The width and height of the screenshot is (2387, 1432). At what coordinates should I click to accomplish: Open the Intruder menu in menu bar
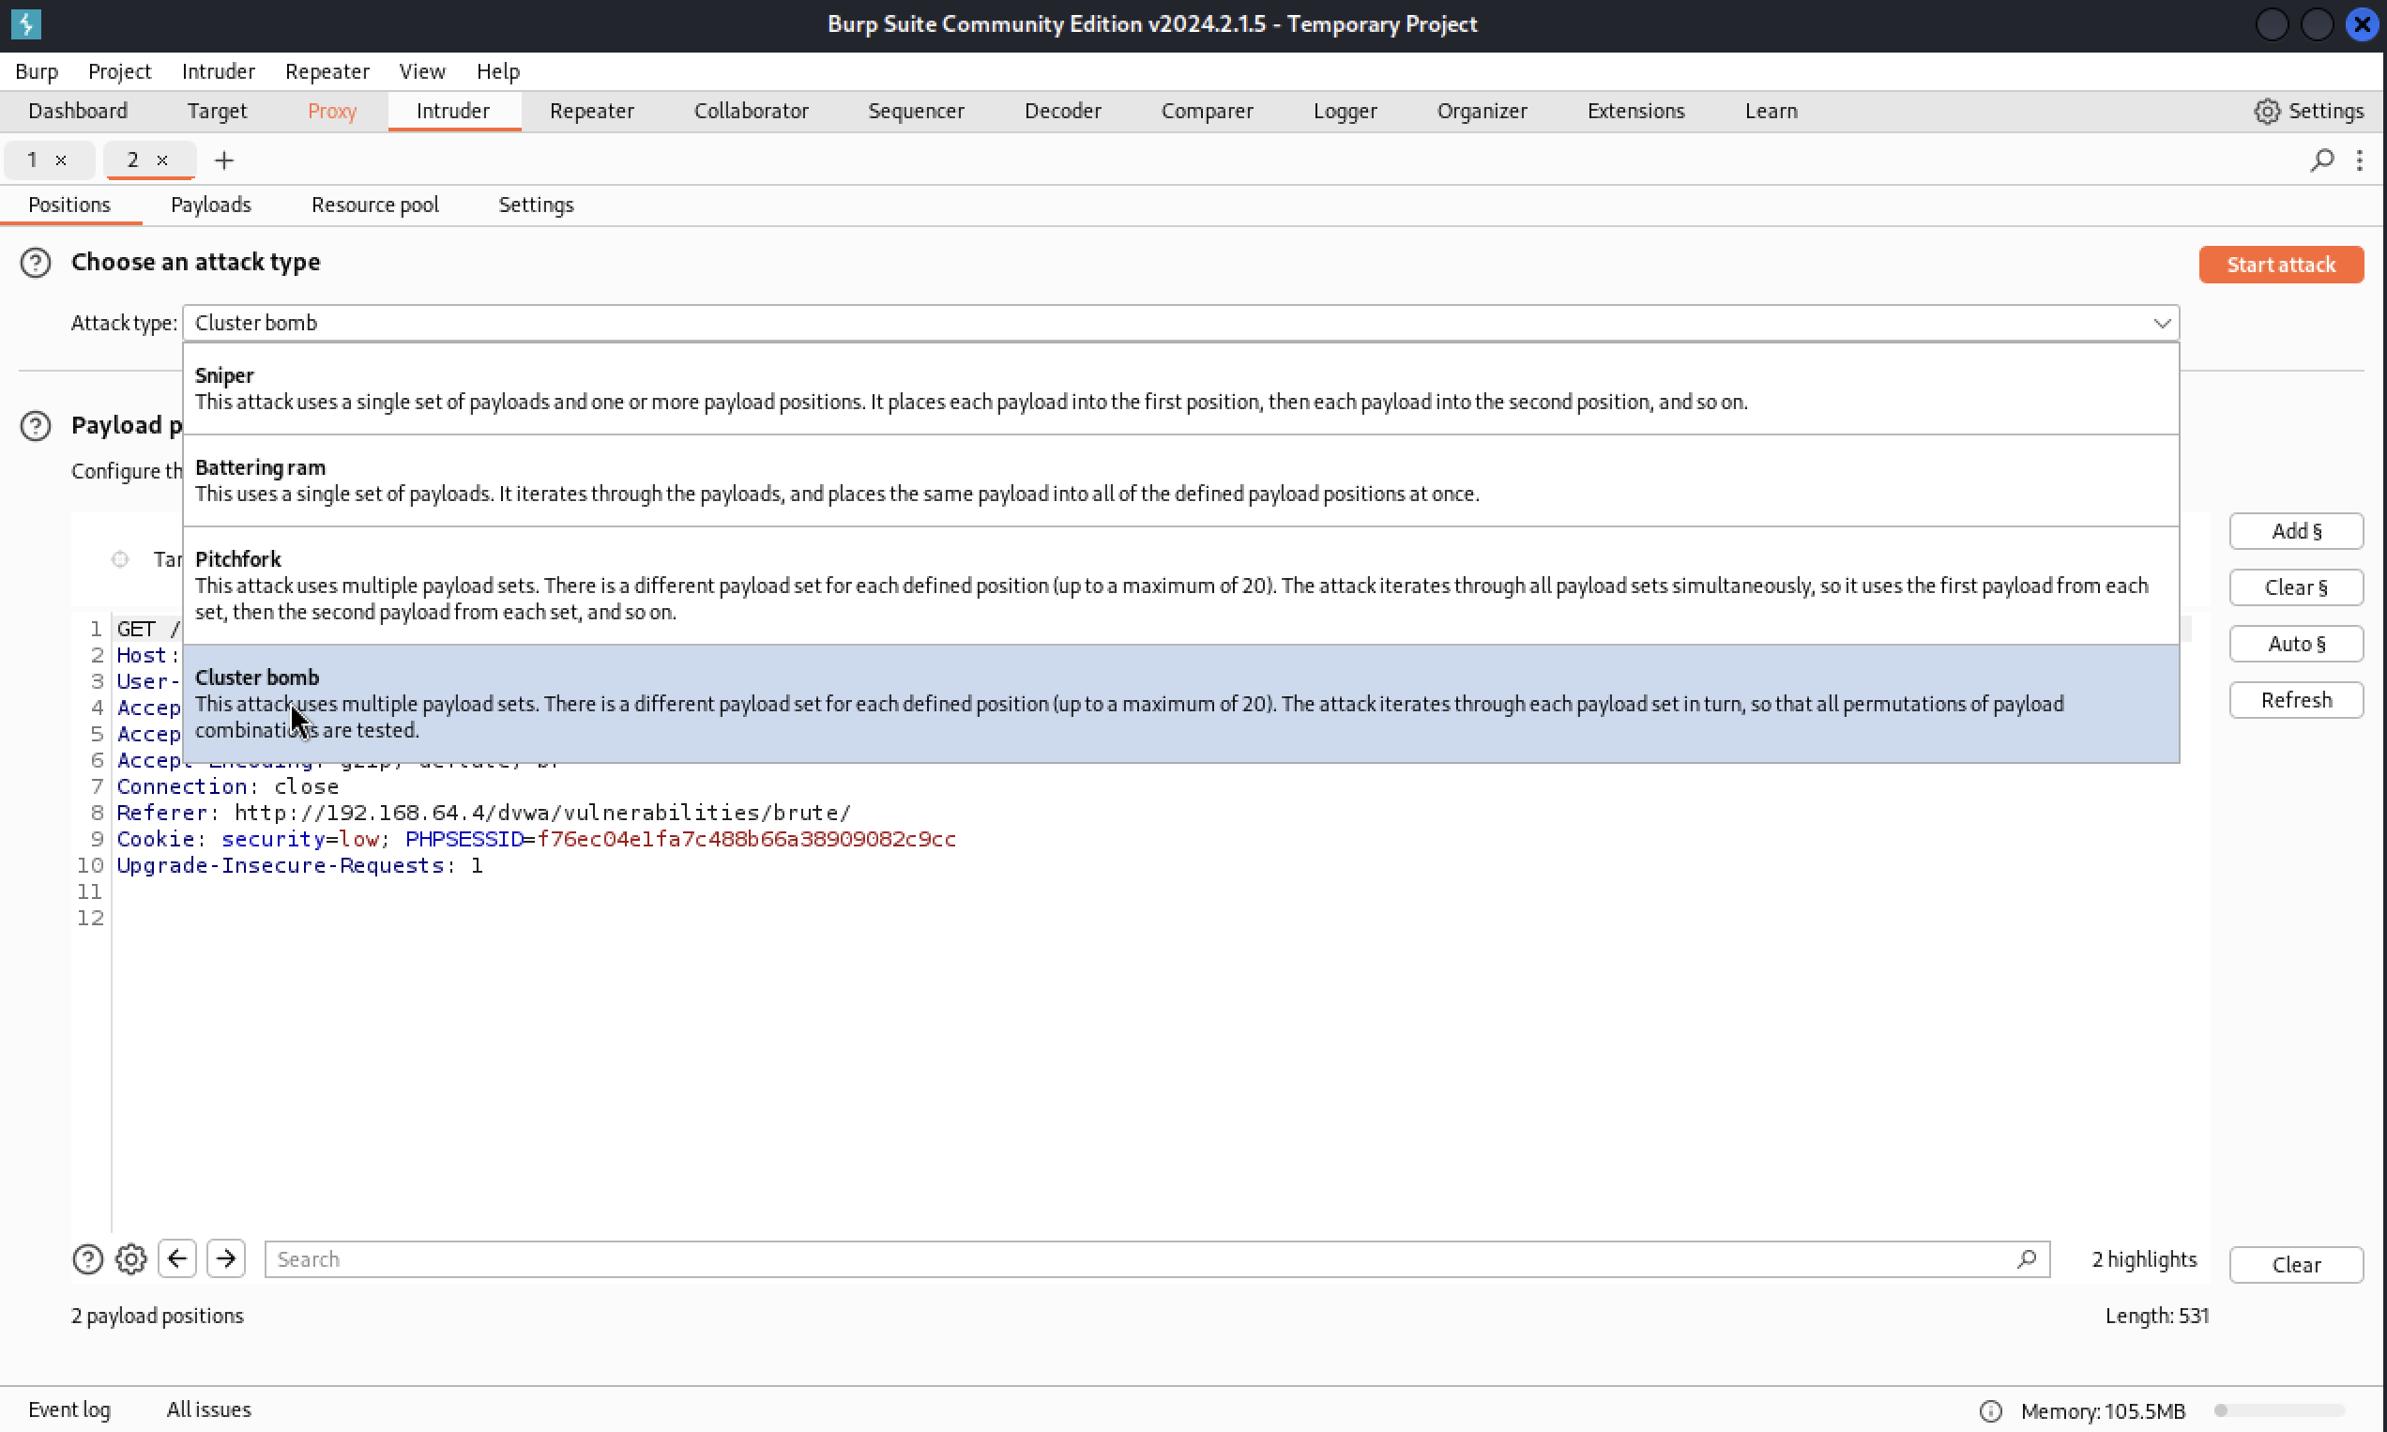(218, 71)
